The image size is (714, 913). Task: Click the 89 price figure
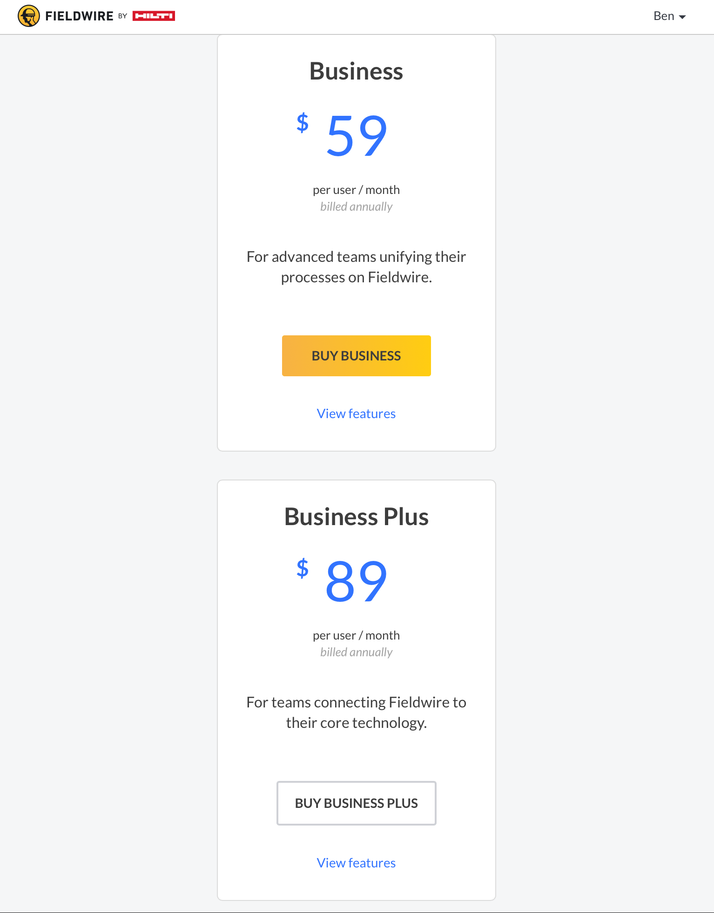357,581
